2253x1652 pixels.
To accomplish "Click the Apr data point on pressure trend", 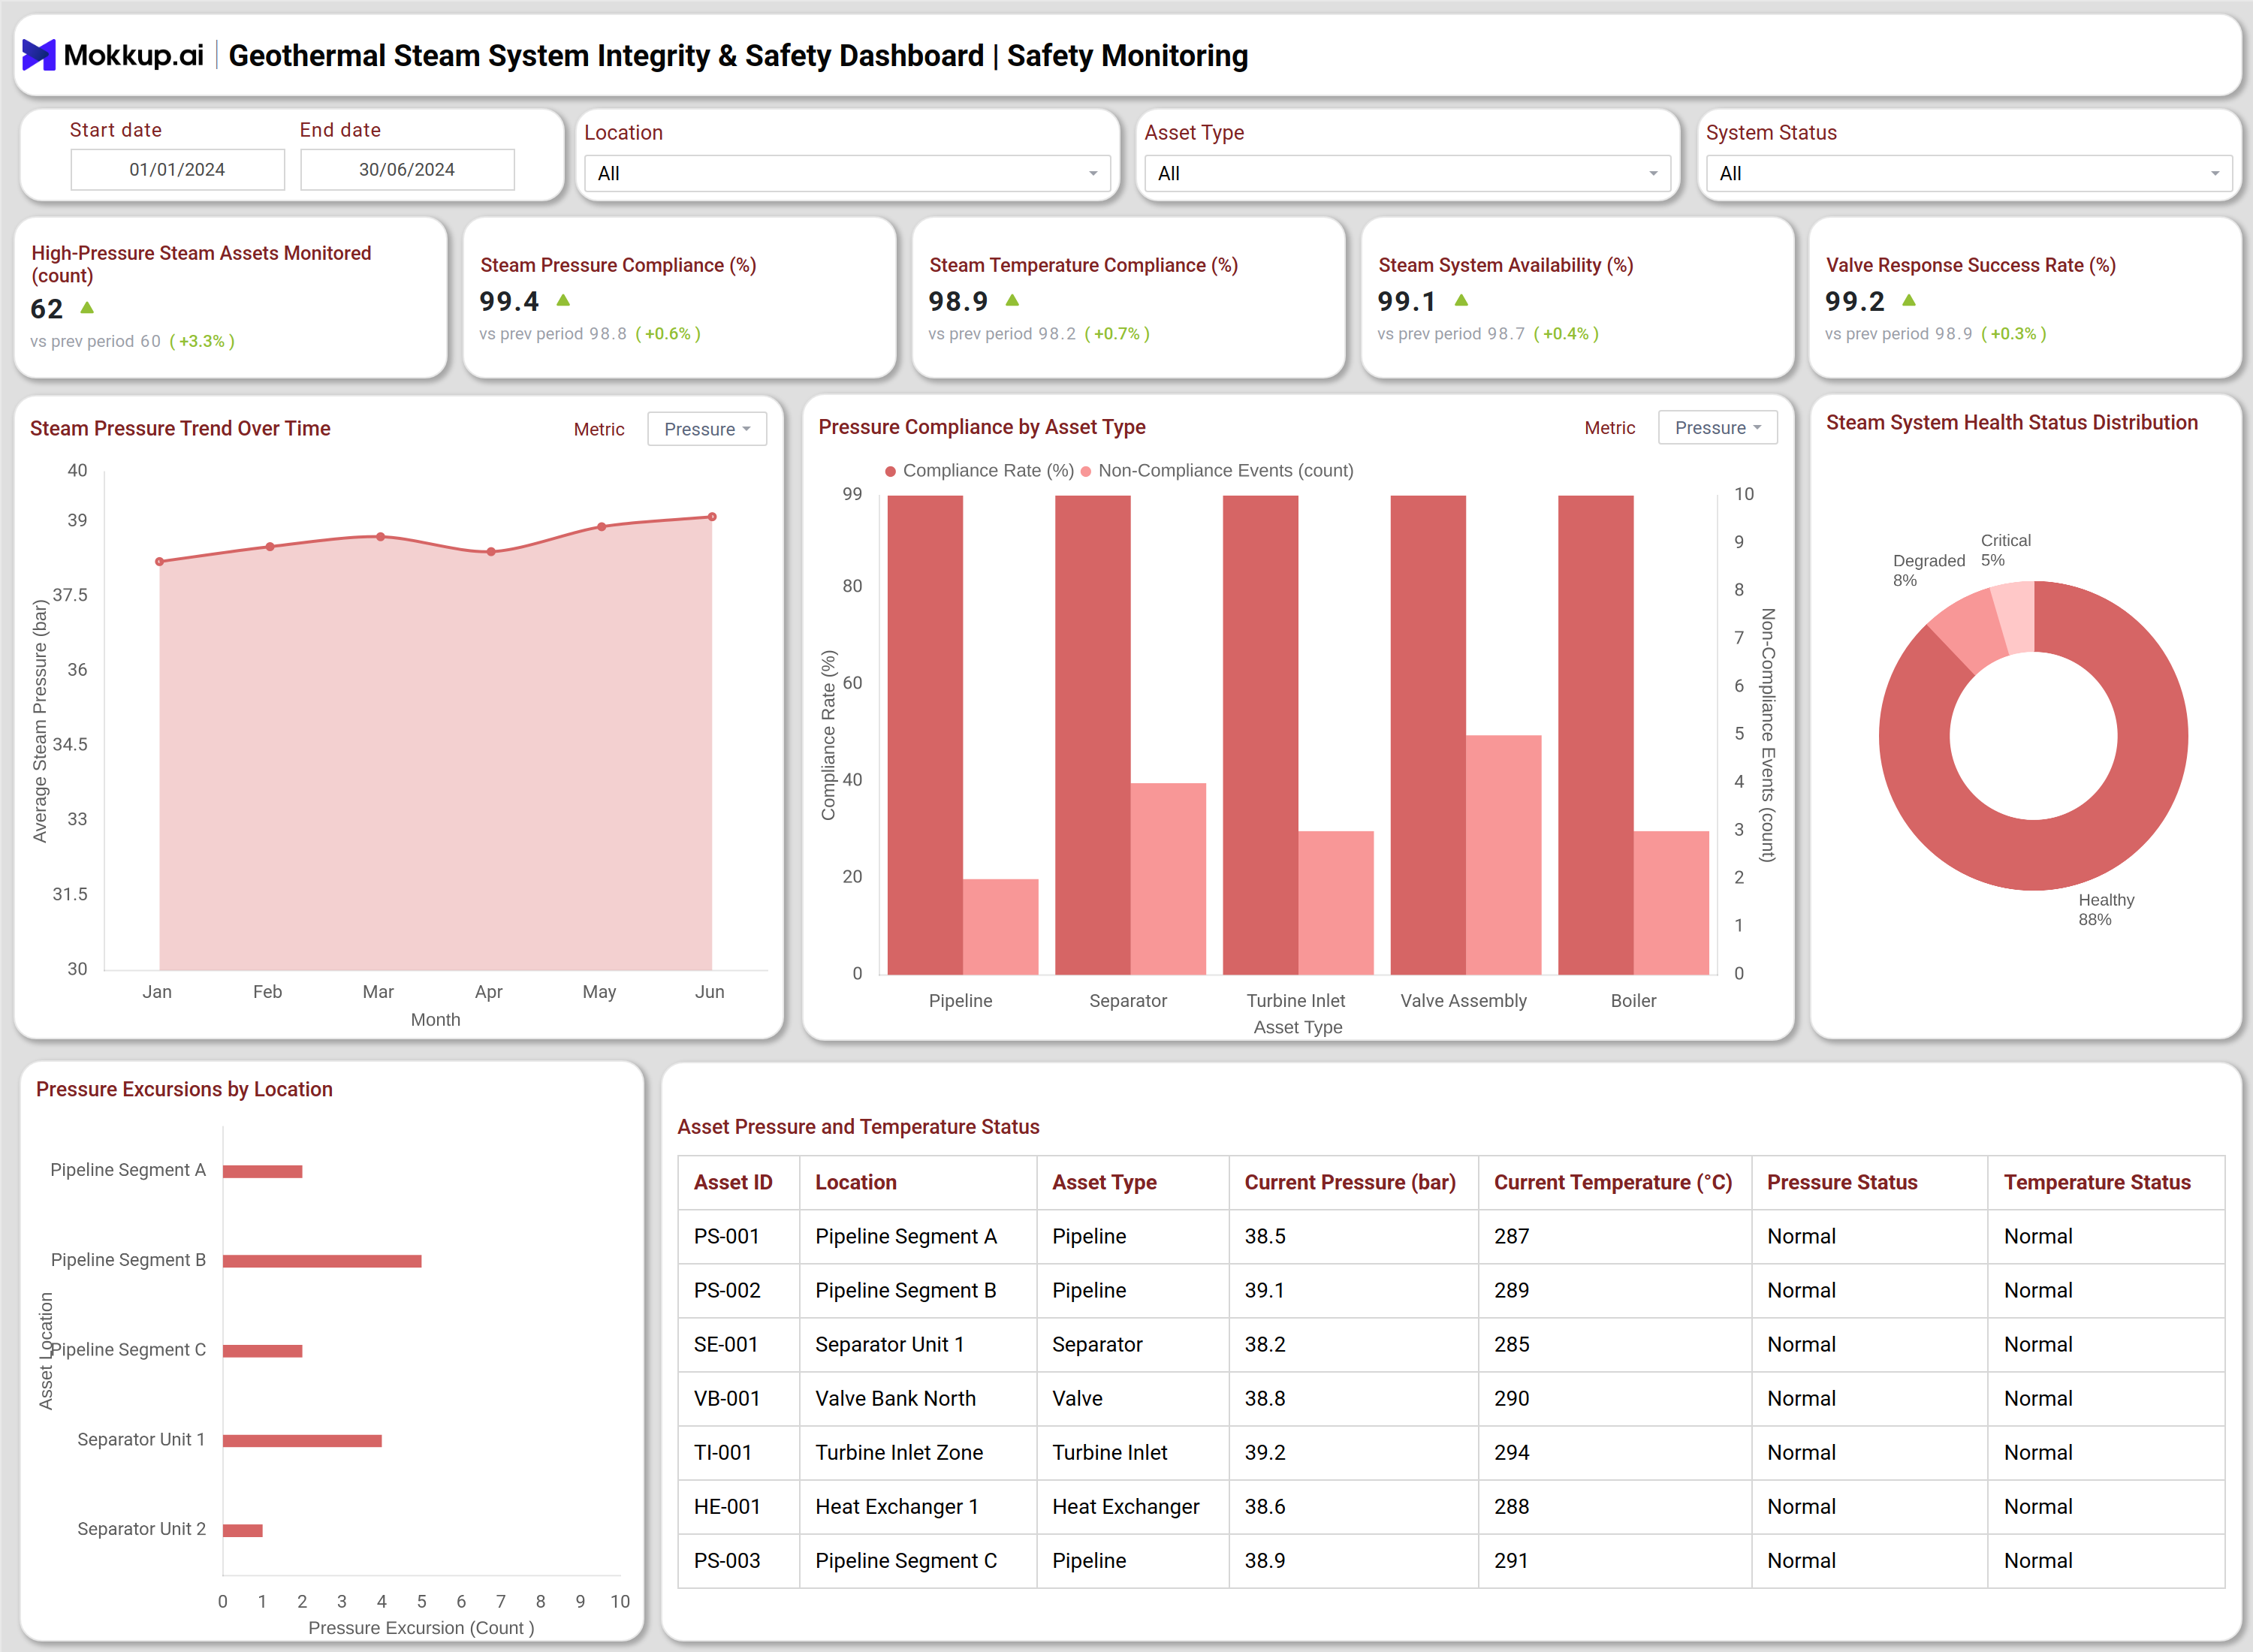I will tap(491, 552).
